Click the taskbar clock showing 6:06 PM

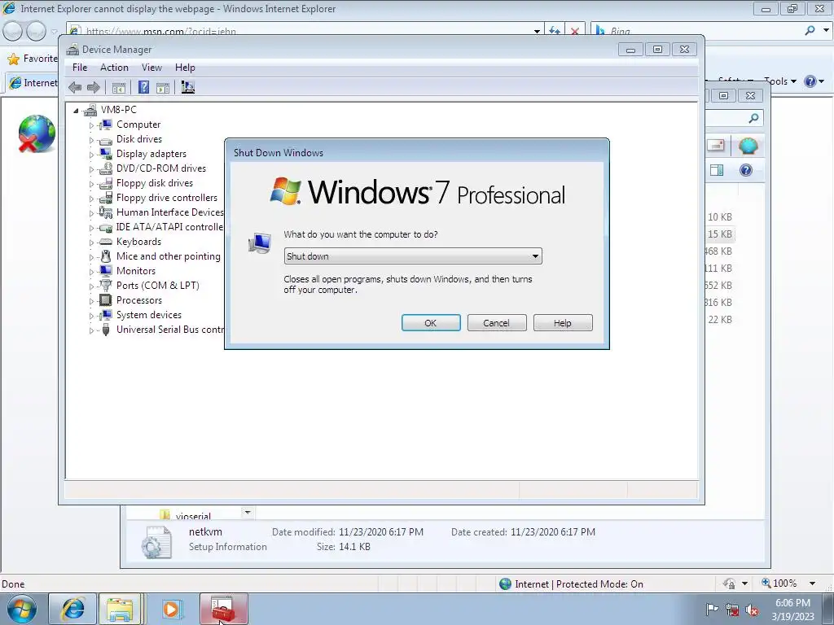[792, 609]
